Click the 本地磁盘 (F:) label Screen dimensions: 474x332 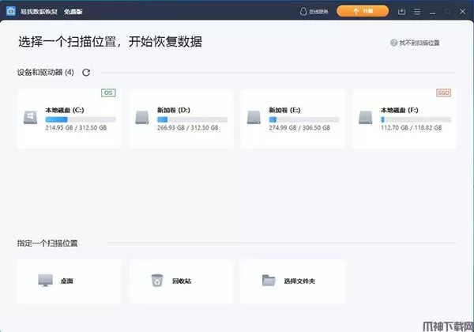[400, 110]
